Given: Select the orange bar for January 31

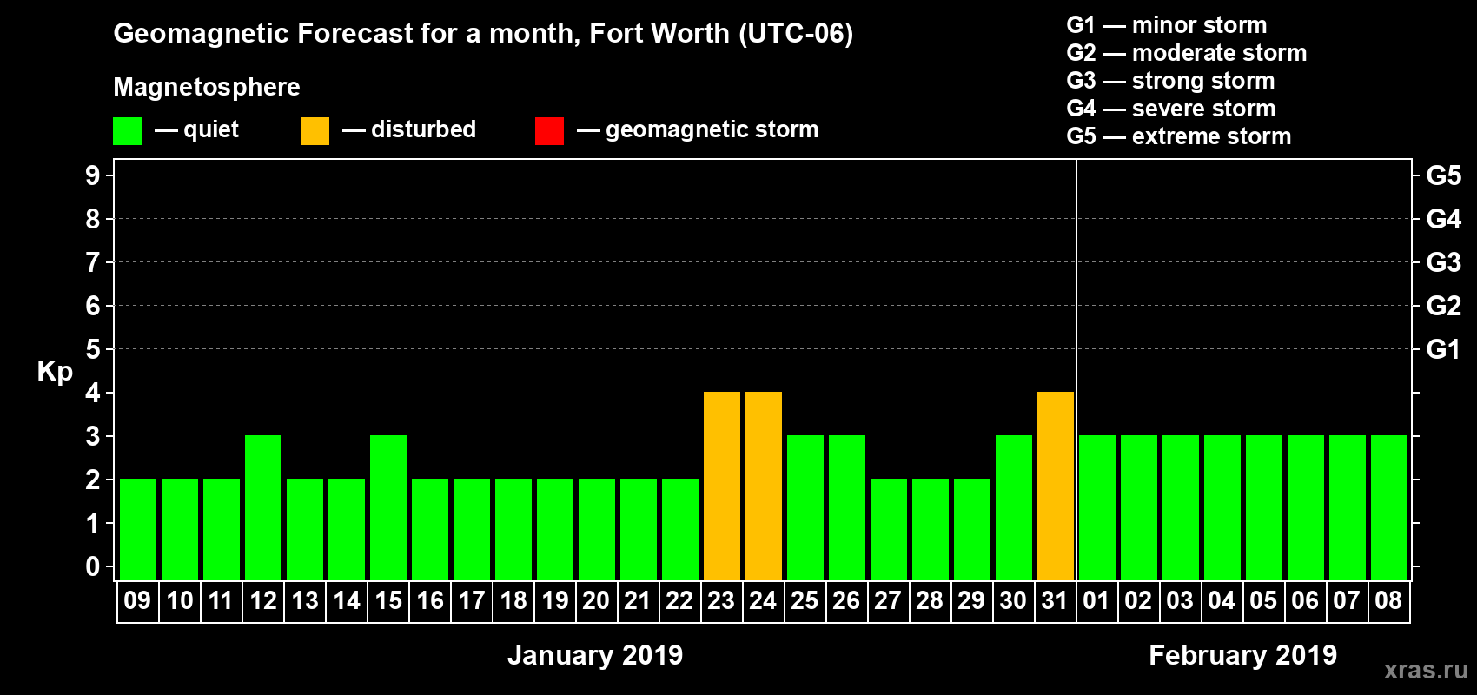Looking at the screenshot, I should pyautogui.click(x=1056, y=486).
